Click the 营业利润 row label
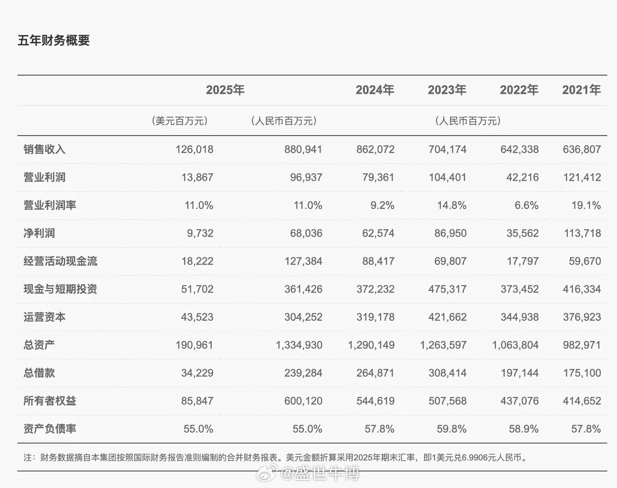The width and height of the screenshot is (617, 488). pos(44,177)
